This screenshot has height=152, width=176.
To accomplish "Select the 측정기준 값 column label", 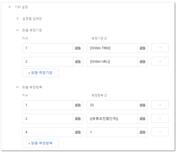I will [99, 38].
